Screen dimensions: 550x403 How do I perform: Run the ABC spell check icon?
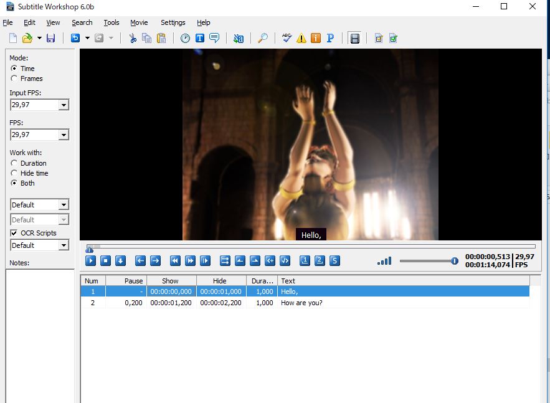(x=287, y=38)
